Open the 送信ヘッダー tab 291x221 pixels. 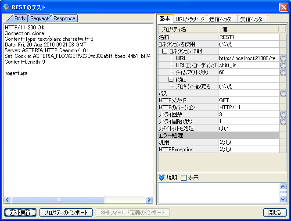222,19
